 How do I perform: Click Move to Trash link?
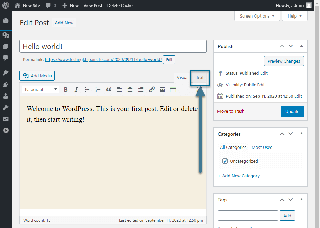(231, 111)
